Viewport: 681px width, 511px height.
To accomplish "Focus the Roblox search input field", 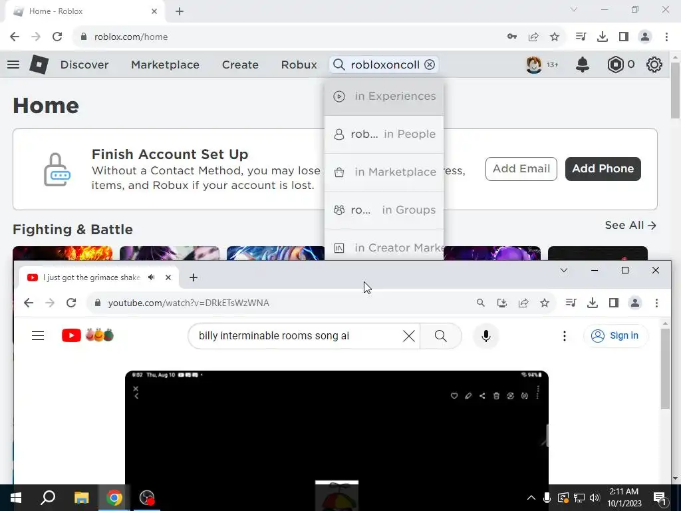I will pyautogui.click(x=385, y=65).
